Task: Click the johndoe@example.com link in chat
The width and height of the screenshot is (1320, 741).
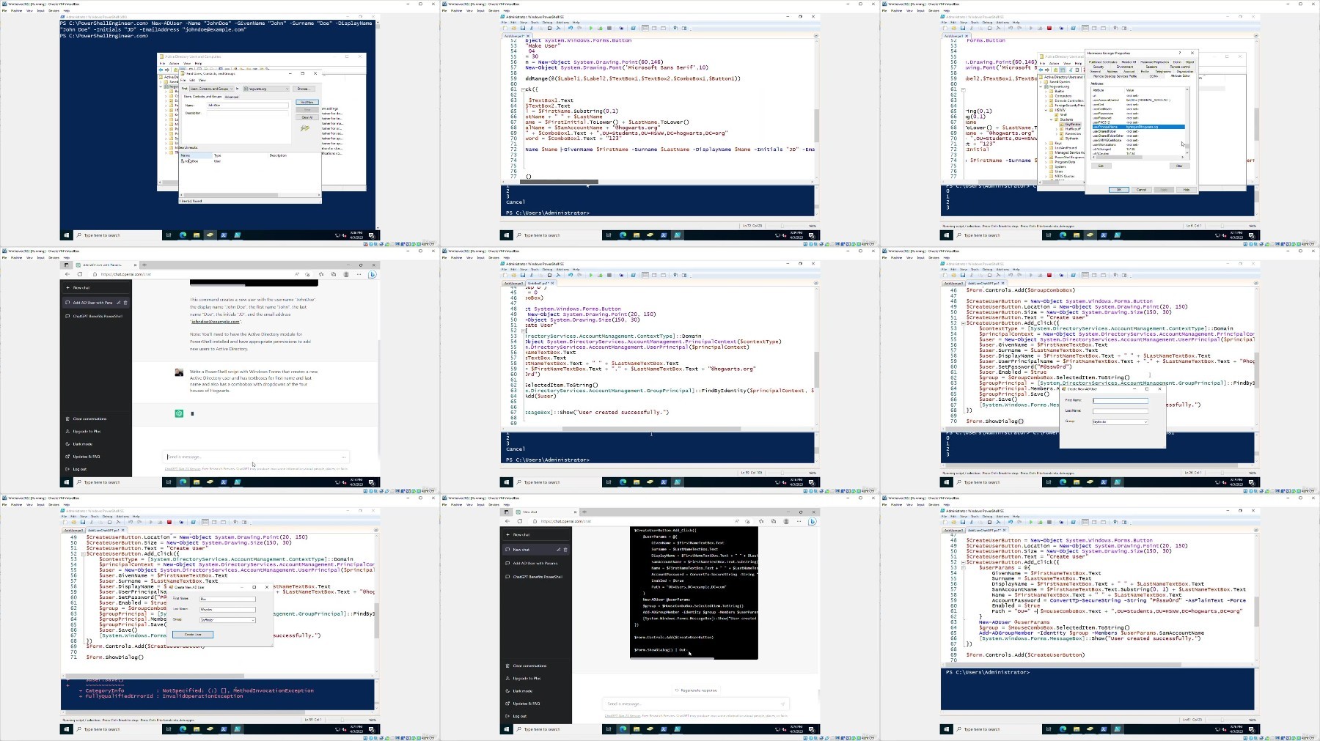Action: point(215,322)
